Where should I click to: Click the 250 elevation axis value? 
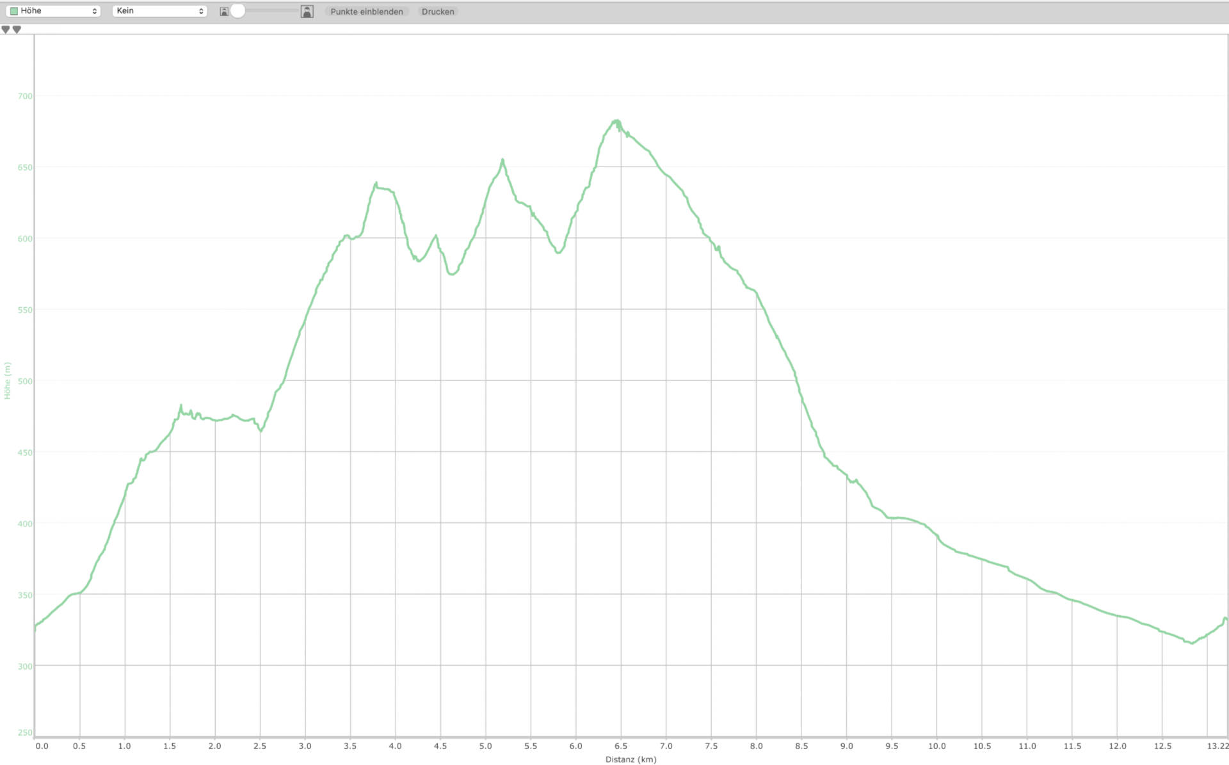click(25, 732)
